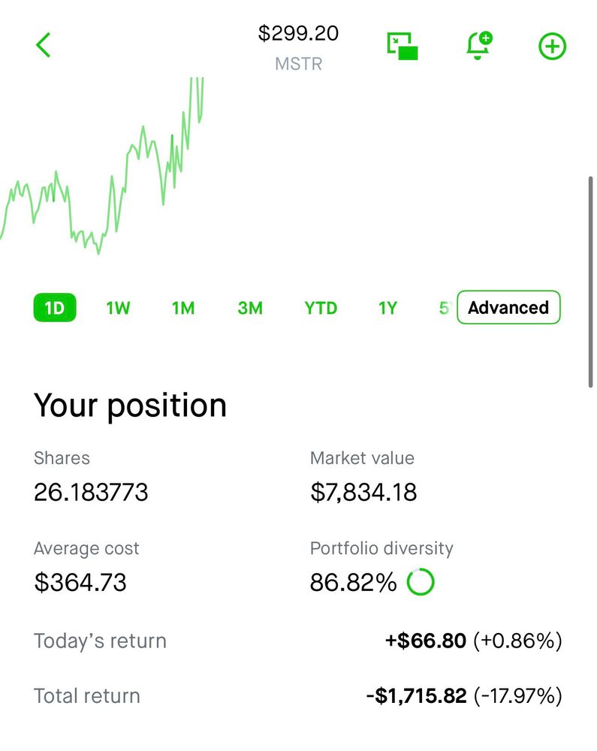Switch to the 1Y chart range
This screenshot has height=751, width=597.
coord(387,308)
